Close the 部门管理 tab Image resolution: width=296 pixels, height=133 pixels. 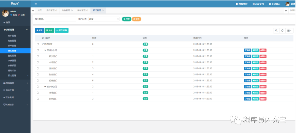[x=103, y=10]
